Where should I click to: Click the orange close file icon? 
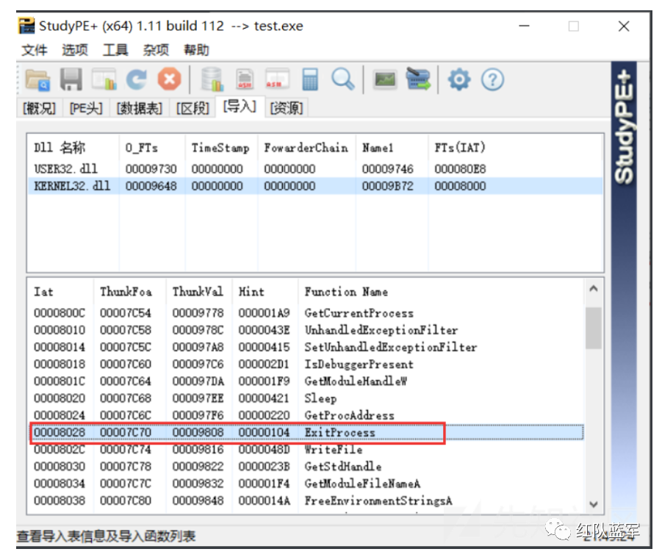pyautogui.click(x=169, y=79)
